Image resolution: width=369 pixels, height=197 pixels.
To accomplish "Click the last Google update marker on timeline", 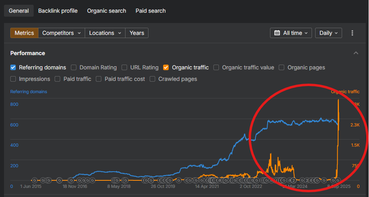I will 338,180.
